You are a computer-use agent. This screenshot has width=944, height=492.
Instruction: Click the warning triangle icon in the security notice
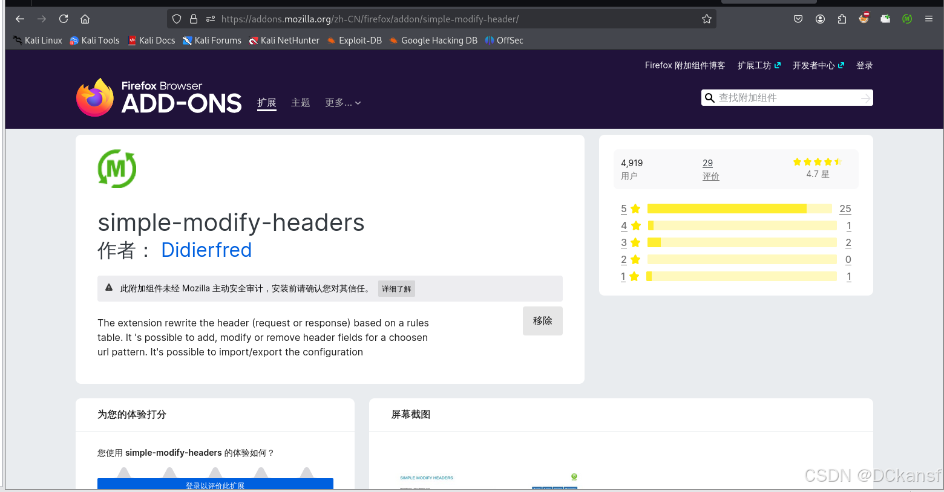pyautogui.click(x=109, y=288)
